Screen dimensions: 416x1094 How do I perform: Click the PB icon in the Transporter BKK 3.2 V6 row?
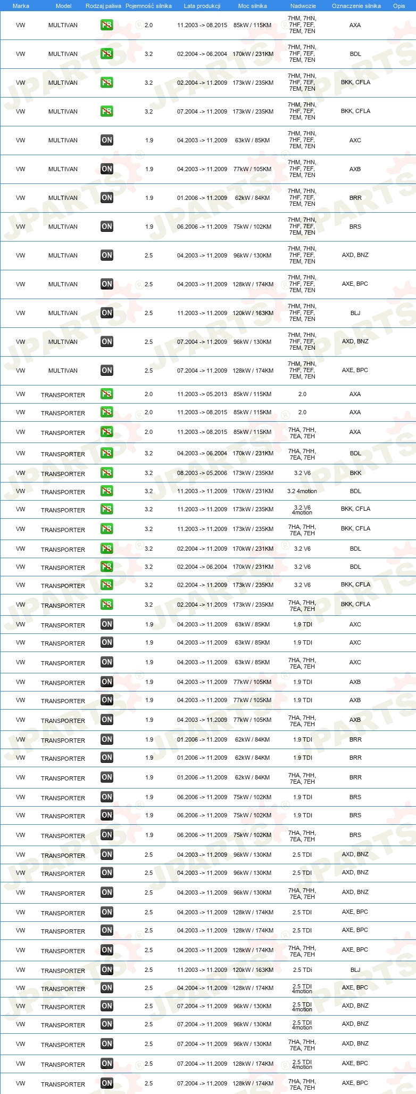coord(106,473)
